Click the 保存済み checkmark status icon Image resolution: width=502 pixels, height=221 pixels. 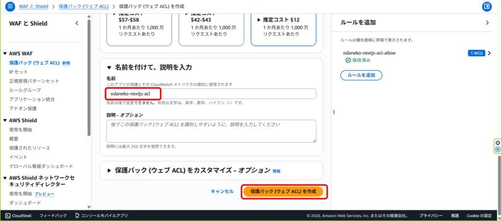tap(348, 60)
